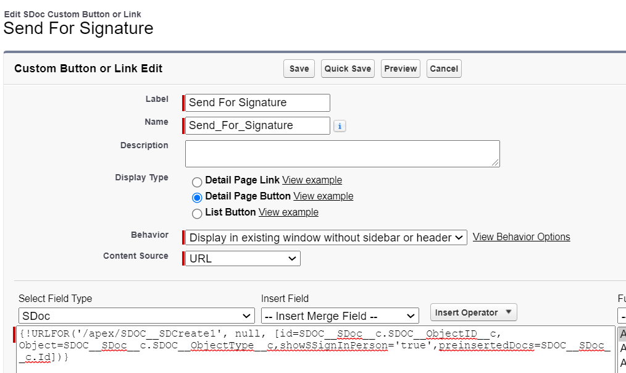Click the 'Content Source' label
626x373 pixels.
(x=136, y=256)
